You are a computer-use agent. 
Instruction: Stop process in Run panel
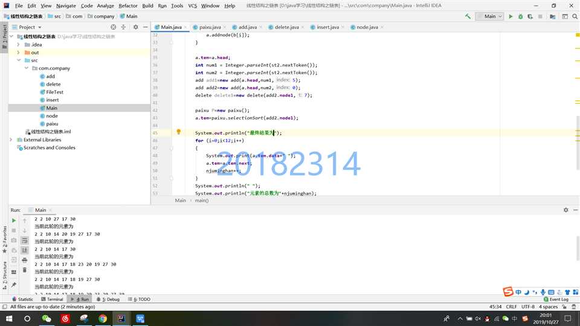pyautogui.click(x=14, y=230)
